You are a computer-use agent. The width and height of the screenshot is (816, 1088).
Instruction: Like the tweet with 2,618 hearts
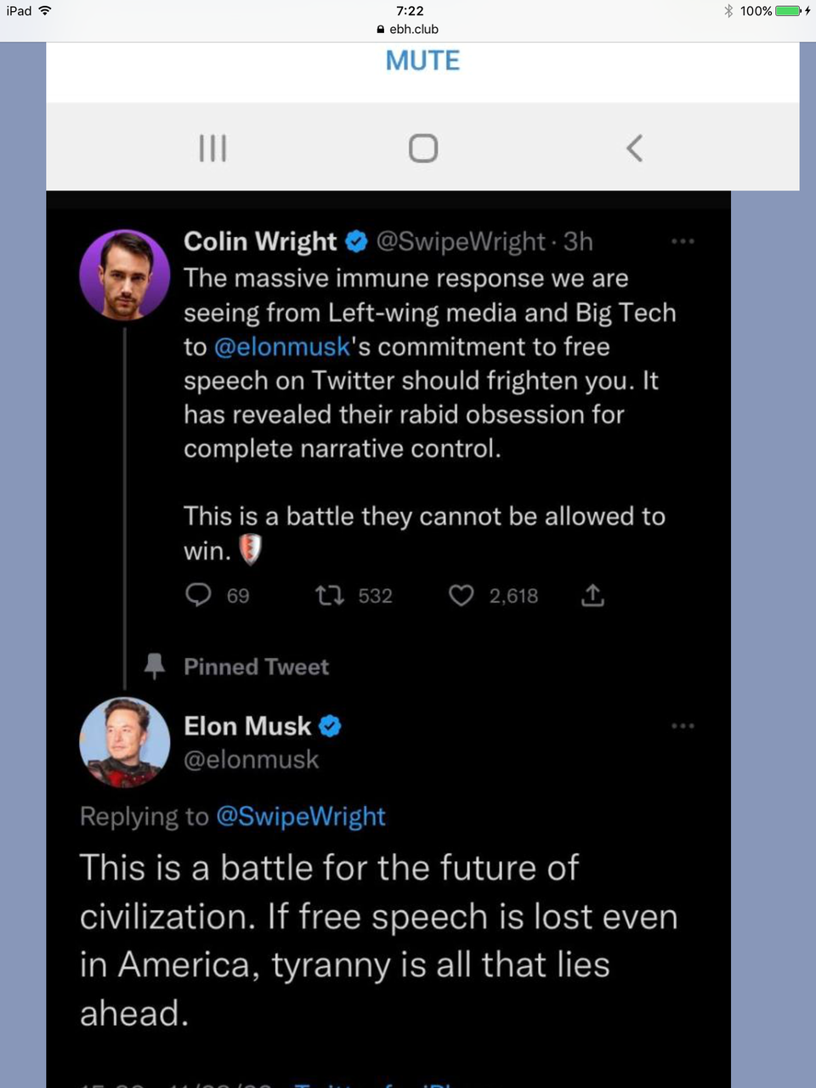(x=461, y=595)
